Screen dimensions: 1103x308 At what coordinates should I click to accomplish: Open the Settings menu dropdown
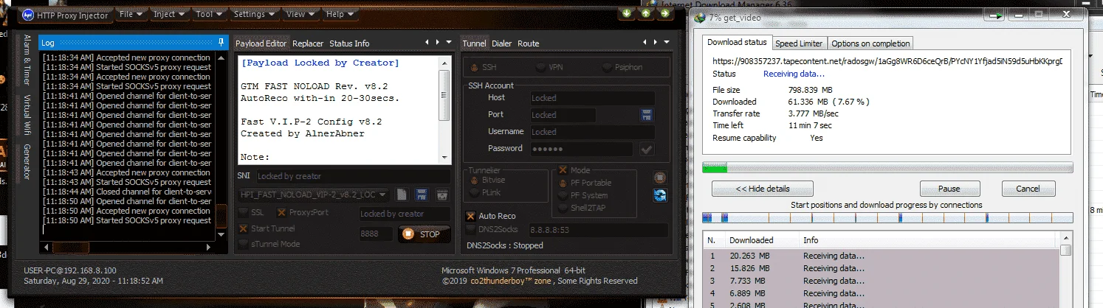click(x=254, y=14)
